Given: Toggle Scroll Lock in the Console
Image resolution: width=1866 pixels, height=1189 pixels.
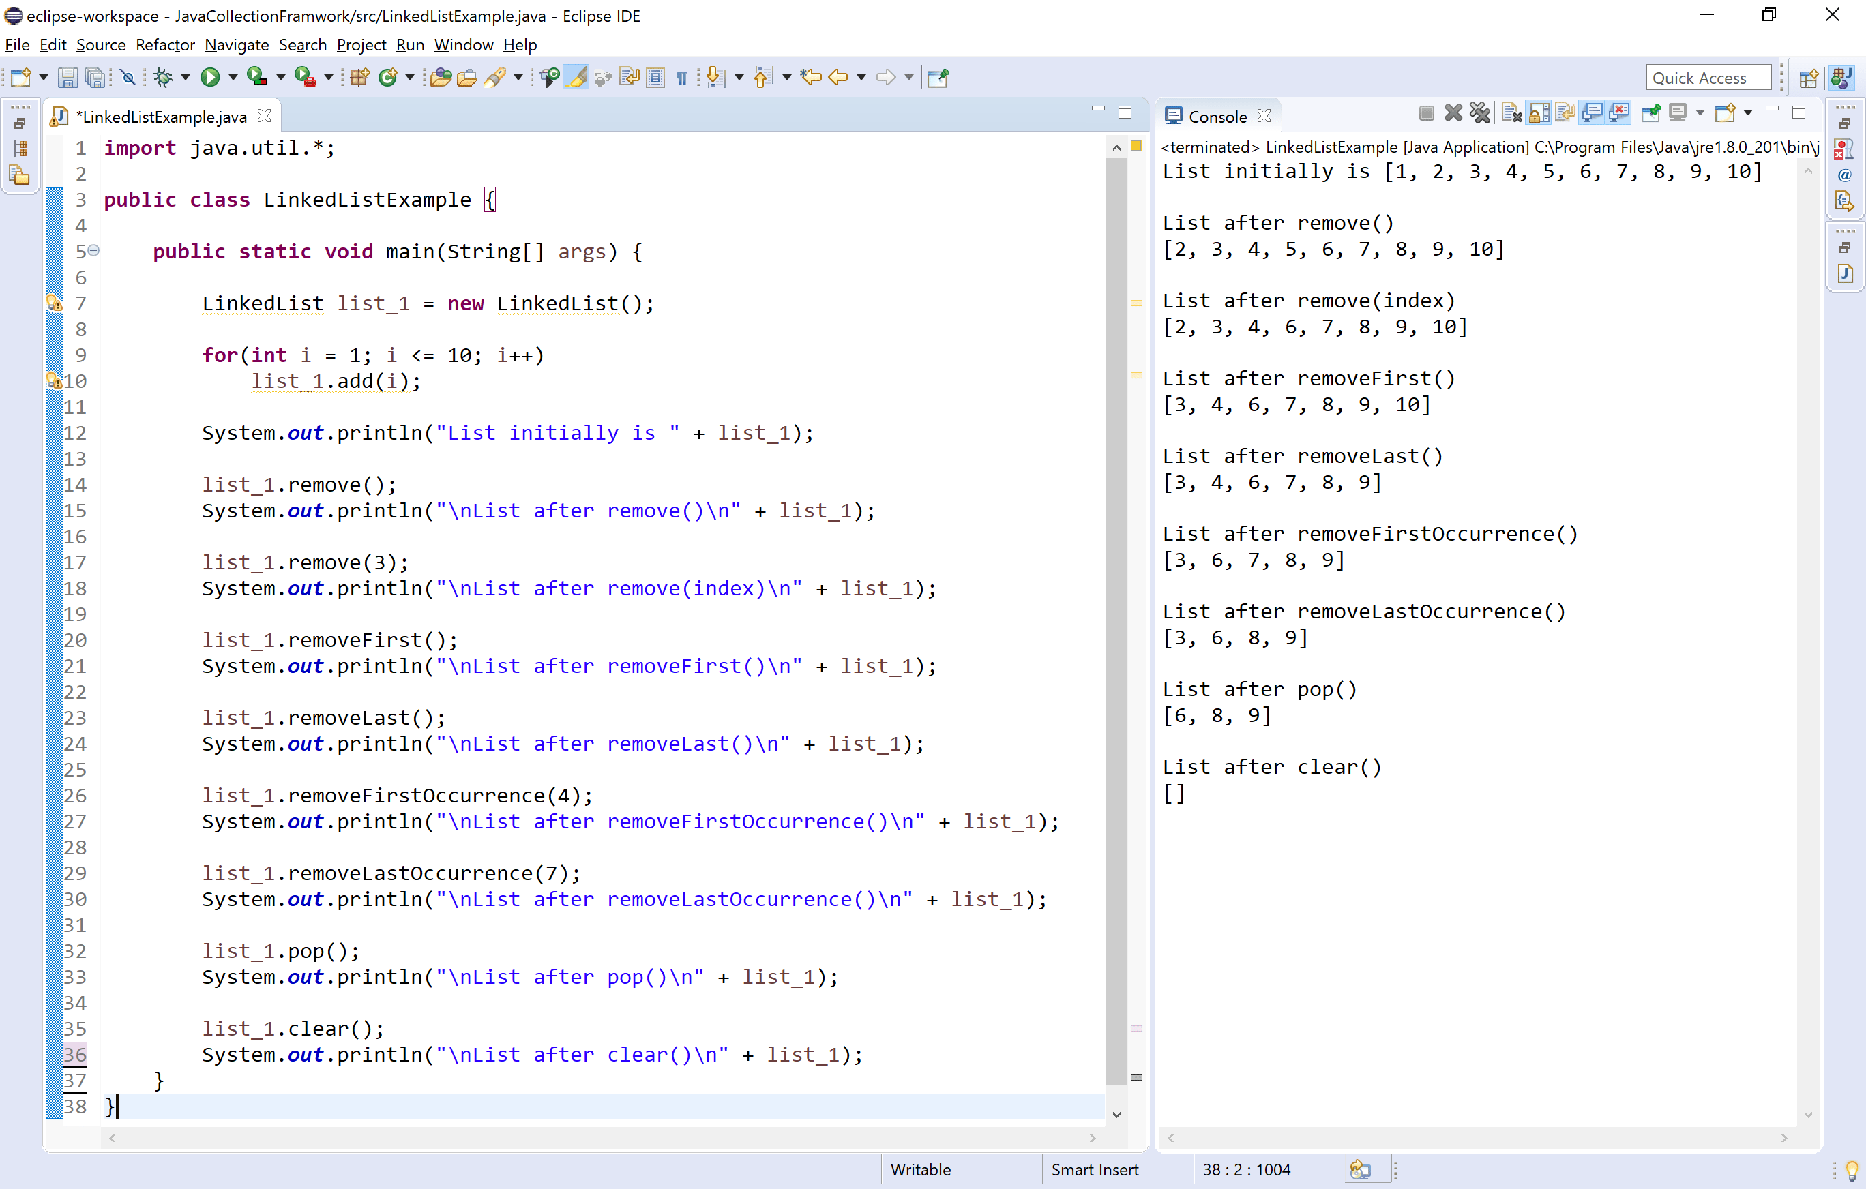Looking at the screenshot, I should [1538, 112].
